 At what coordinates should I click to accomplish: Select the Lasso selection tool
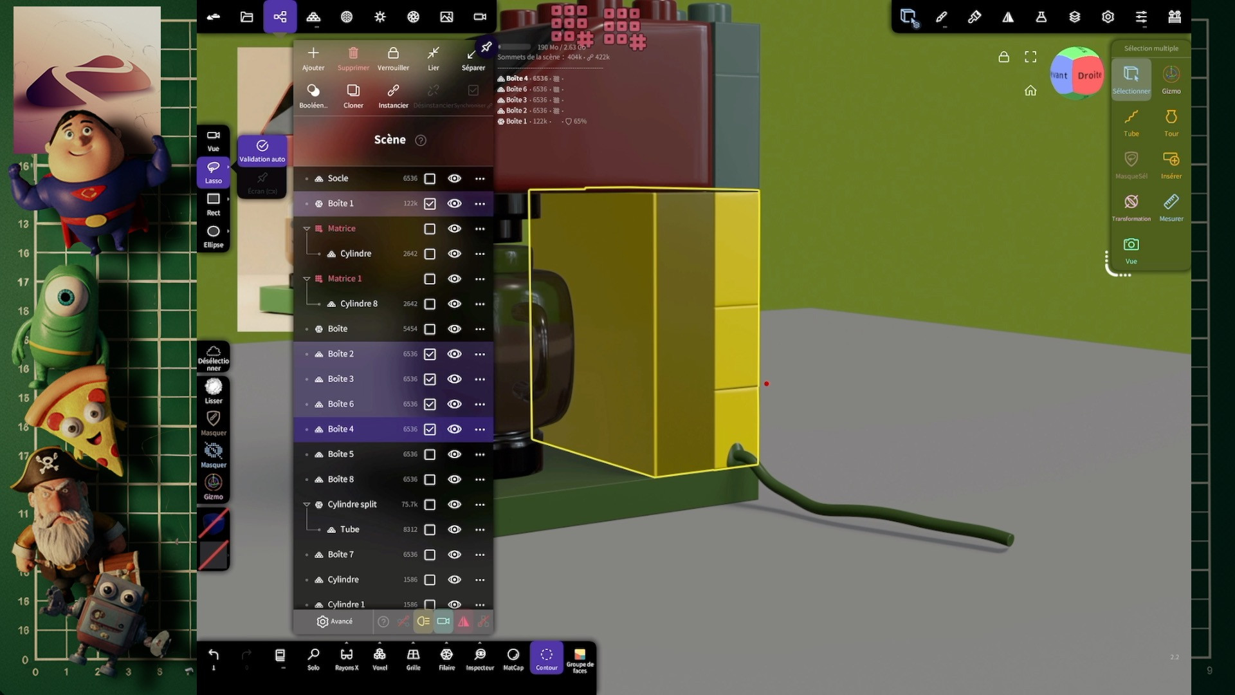(213, 172)
